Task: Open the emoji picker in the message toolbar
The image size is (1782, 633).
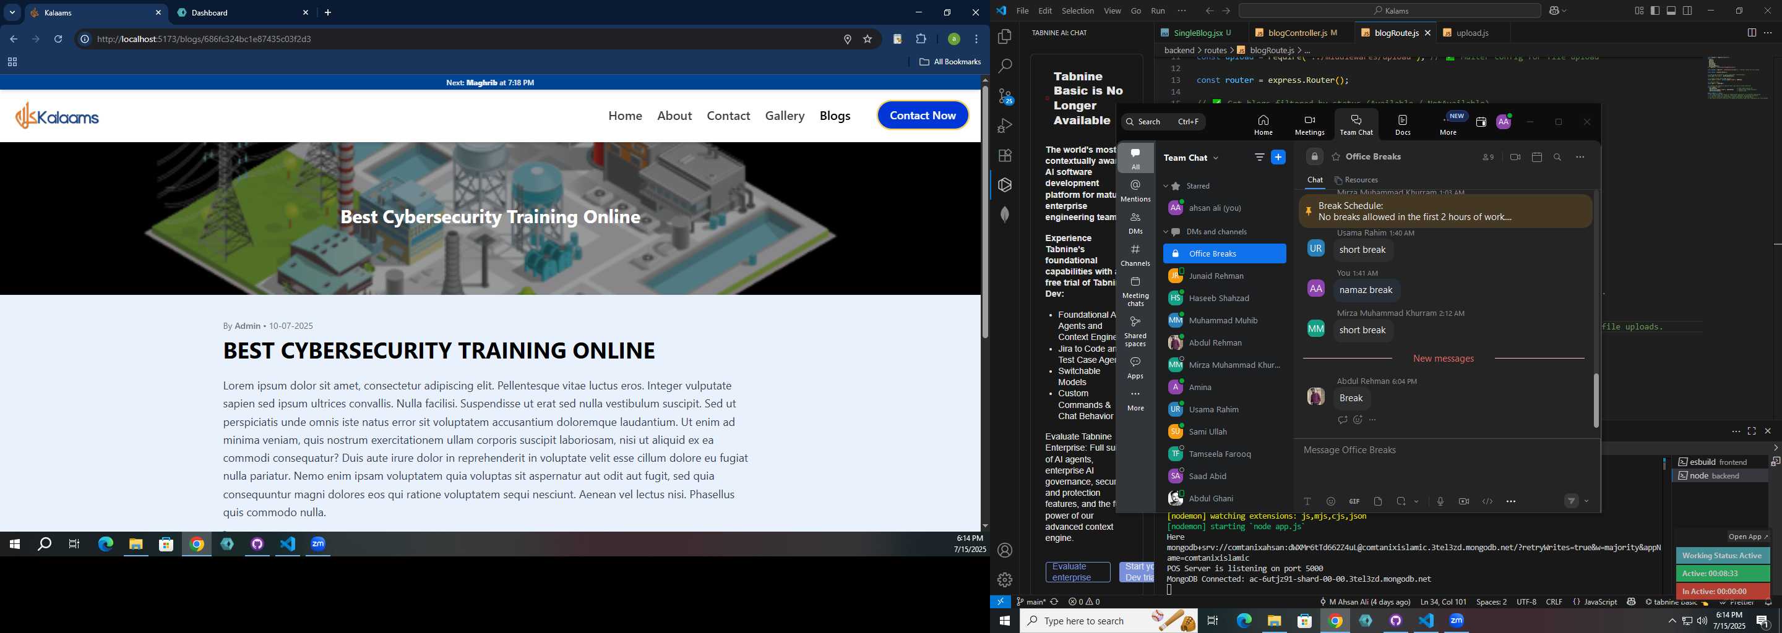Action: [1331, 502]
